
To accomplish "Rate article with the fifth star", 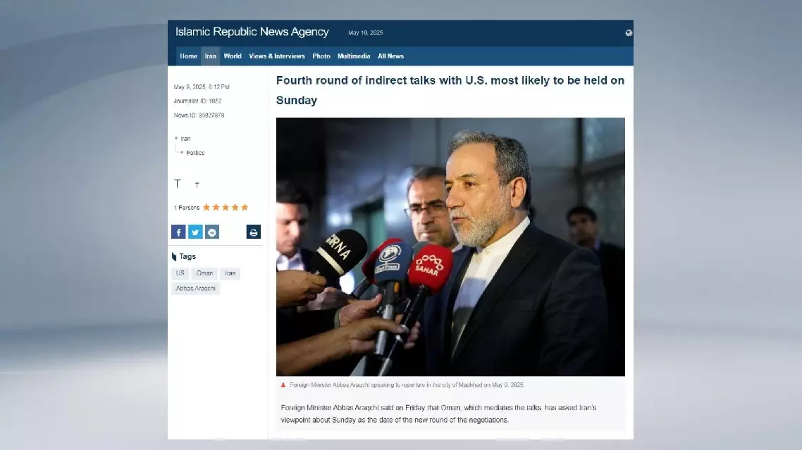I will point(245,207).
